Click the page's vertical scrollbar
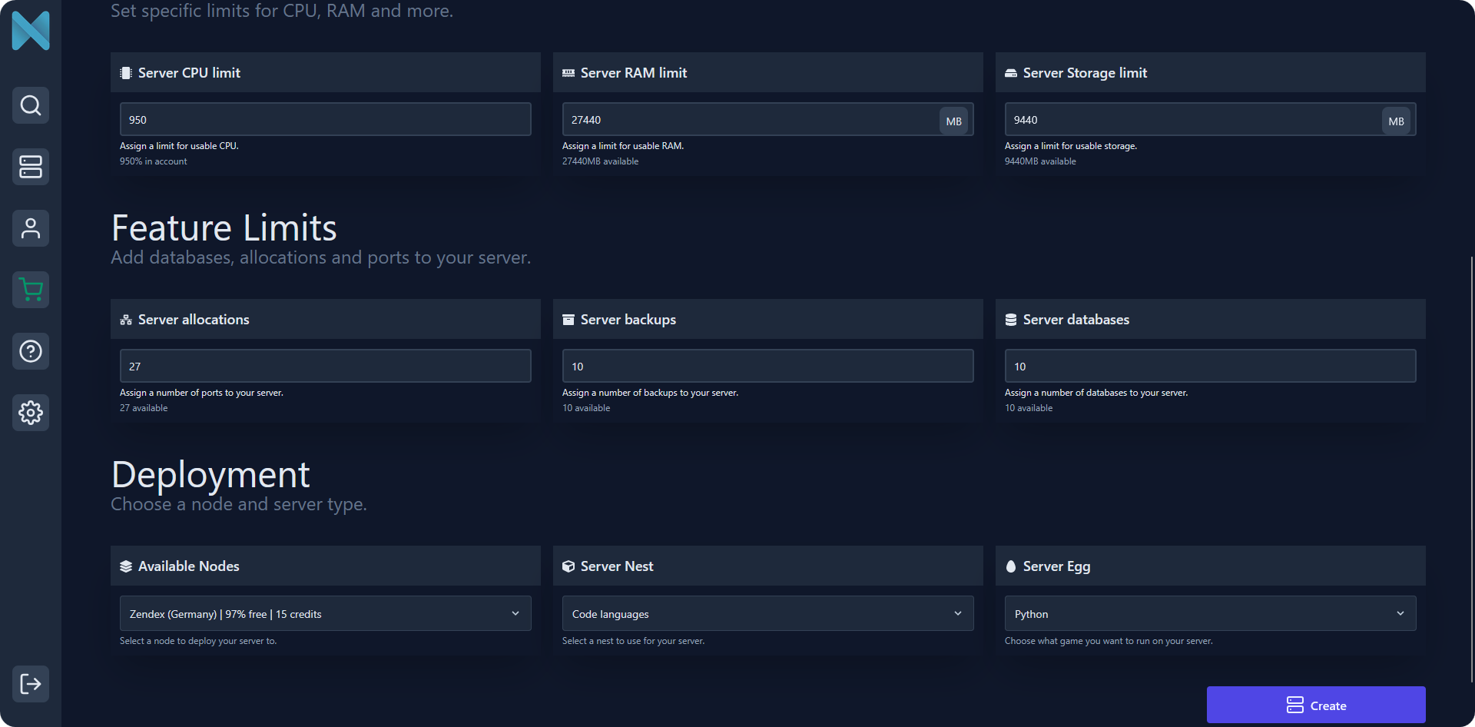The image size is (1475, 727). 1471,469
